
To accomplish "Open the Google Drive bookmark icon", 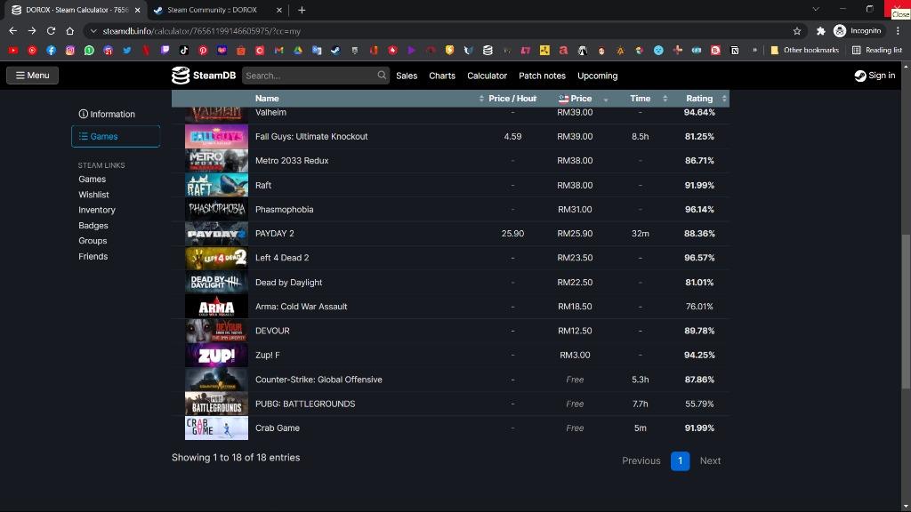I will pos(297,51).
